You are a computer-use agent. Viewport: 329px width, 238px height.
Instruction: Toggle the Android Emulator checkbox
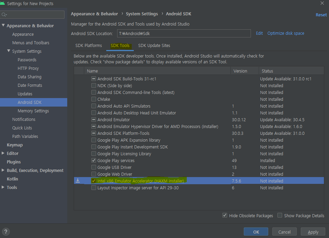click(94, 120)
